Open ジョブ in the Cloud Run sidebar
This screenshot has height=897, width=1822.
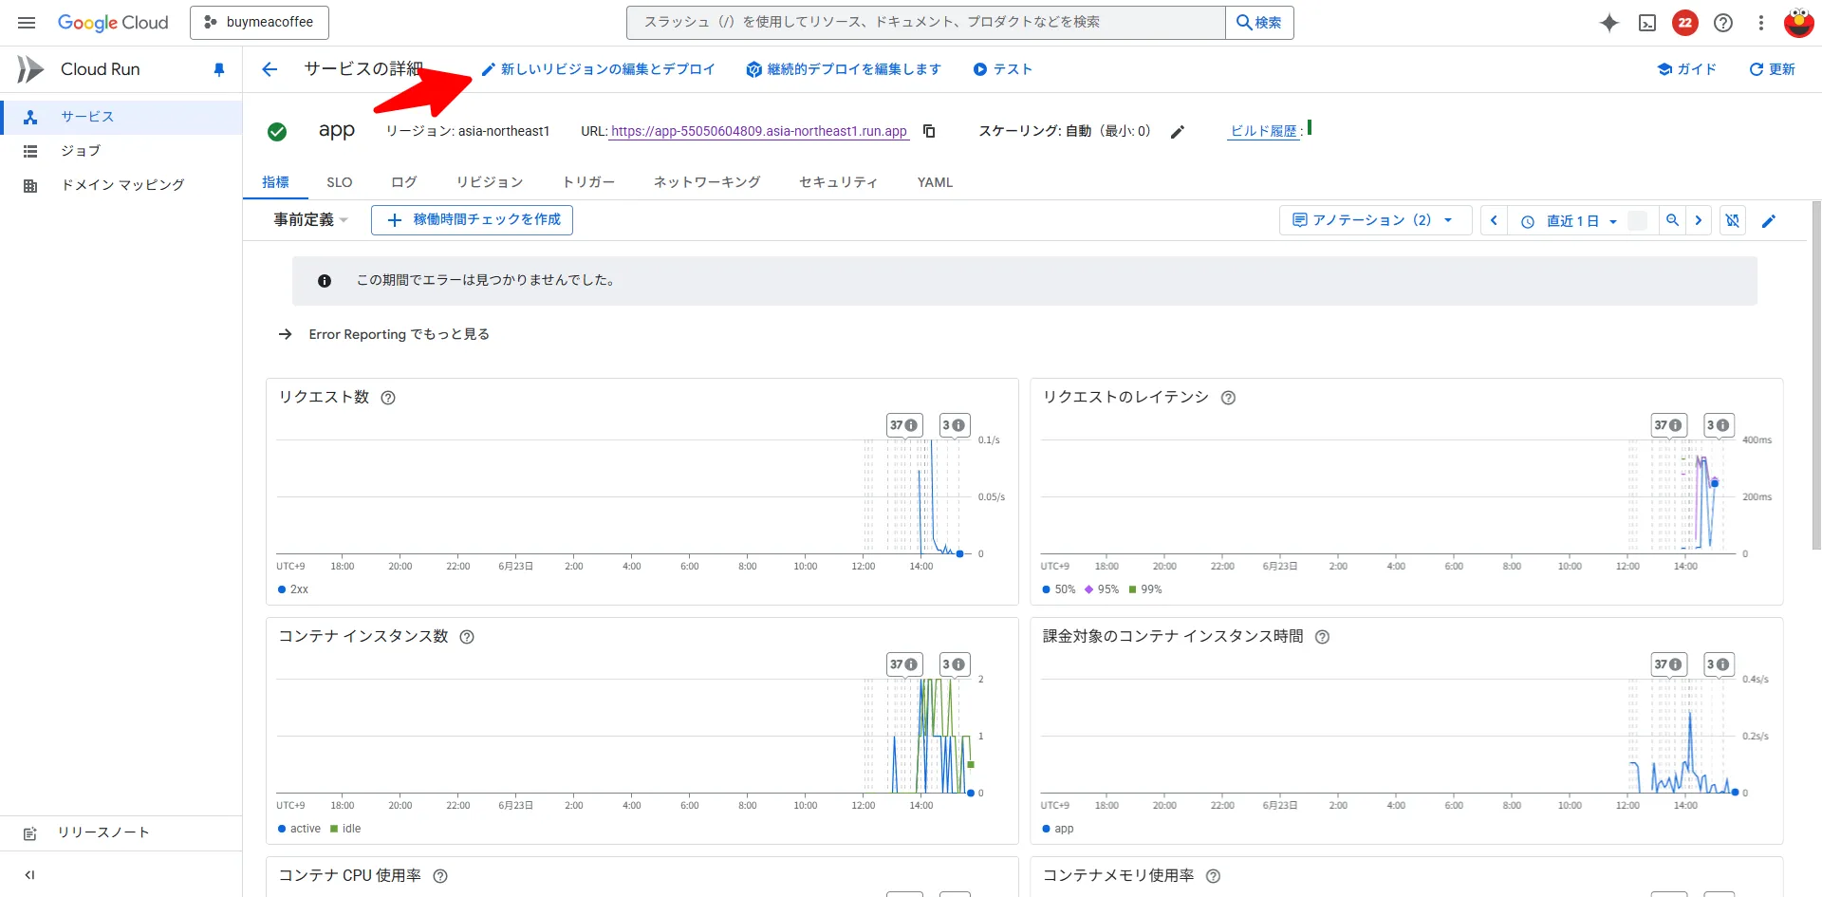[x=81, y=150]
